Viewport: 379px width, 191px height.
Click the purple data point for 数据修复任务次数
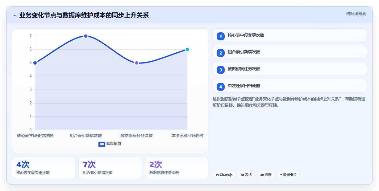coord(136,63)
